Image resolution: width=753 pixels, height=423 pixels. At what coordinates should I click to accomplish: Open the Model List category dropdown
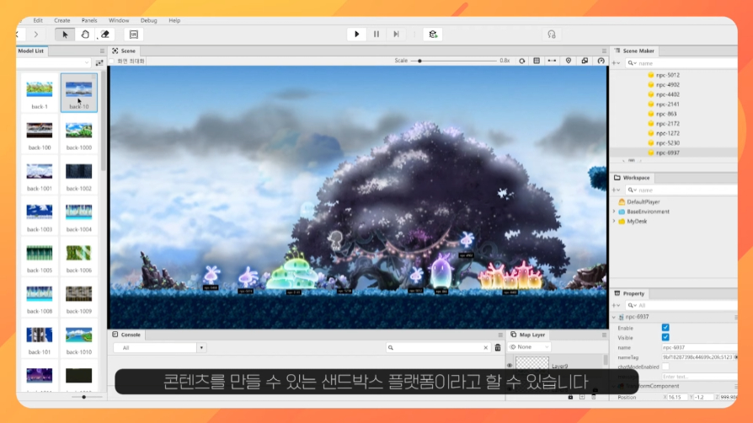[53, 62]
